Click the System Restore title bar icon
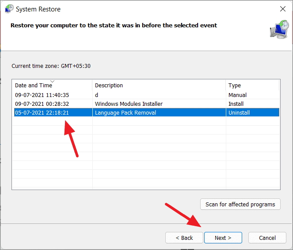Viewport: 293px width, 250px height. point(9,9)
